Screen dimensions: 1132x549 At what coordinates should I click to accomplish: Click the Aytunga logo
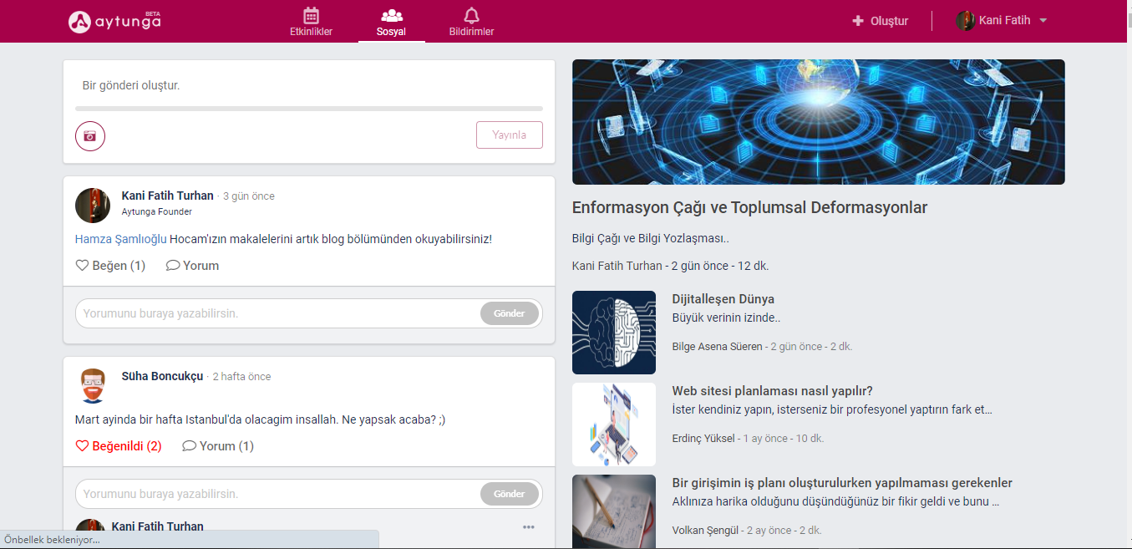(114, 21)
